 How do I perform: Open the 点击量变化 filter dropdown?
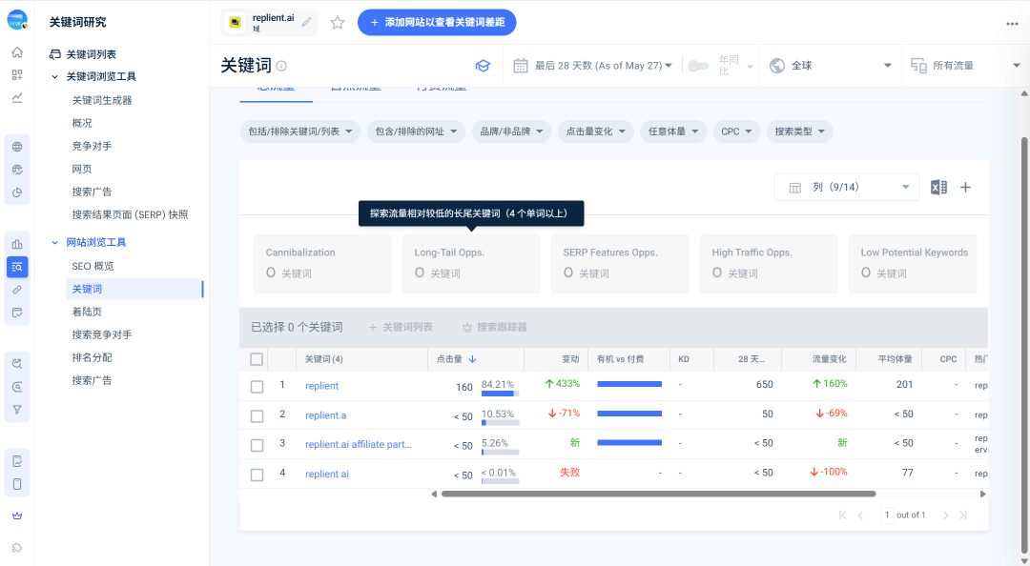[x=596, y=131]
